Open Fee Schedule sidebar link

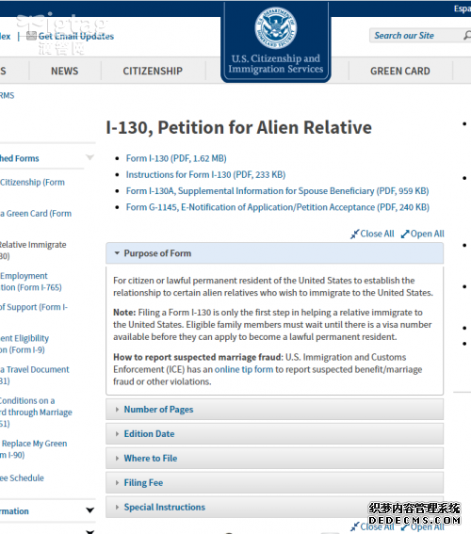[x=22, y=478]
